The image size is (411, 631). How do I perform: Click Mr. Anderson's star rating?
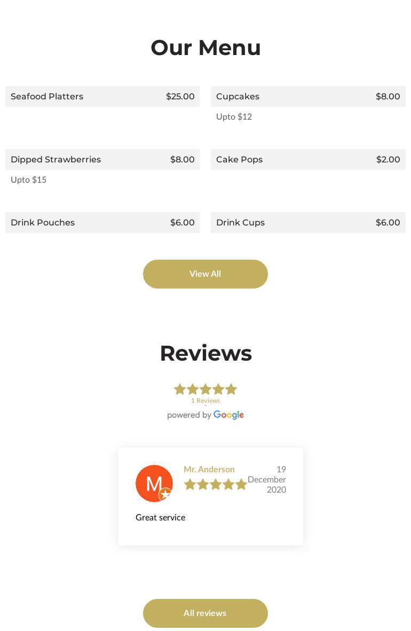click(215, 484)
